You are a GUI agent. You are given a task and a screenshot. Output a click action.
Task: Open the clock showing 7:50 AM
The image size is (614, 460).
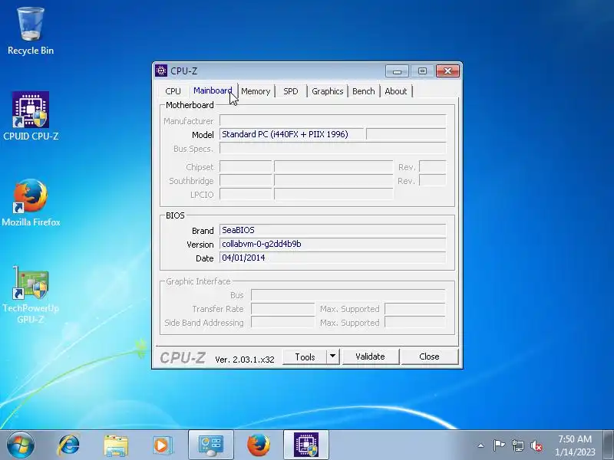(575, 445)
